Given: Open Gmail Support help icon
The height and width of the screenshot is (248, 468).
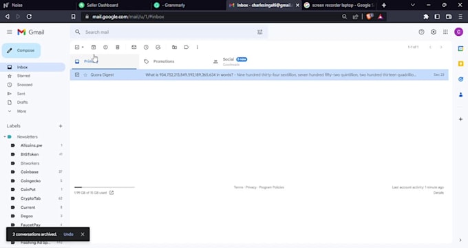Looking at the screenshot, I should (x=421, y=32).
